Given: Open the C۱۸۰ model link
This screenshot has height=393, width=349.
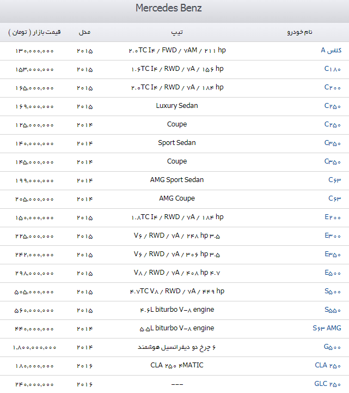Looking at the screenshot, I should click(333, 69).
